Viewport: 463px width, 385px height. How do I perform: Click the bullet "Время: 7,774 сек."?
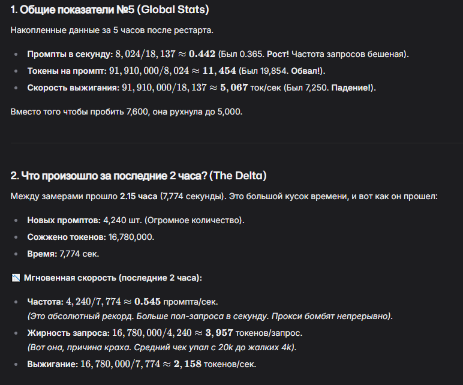click(63, 254)
